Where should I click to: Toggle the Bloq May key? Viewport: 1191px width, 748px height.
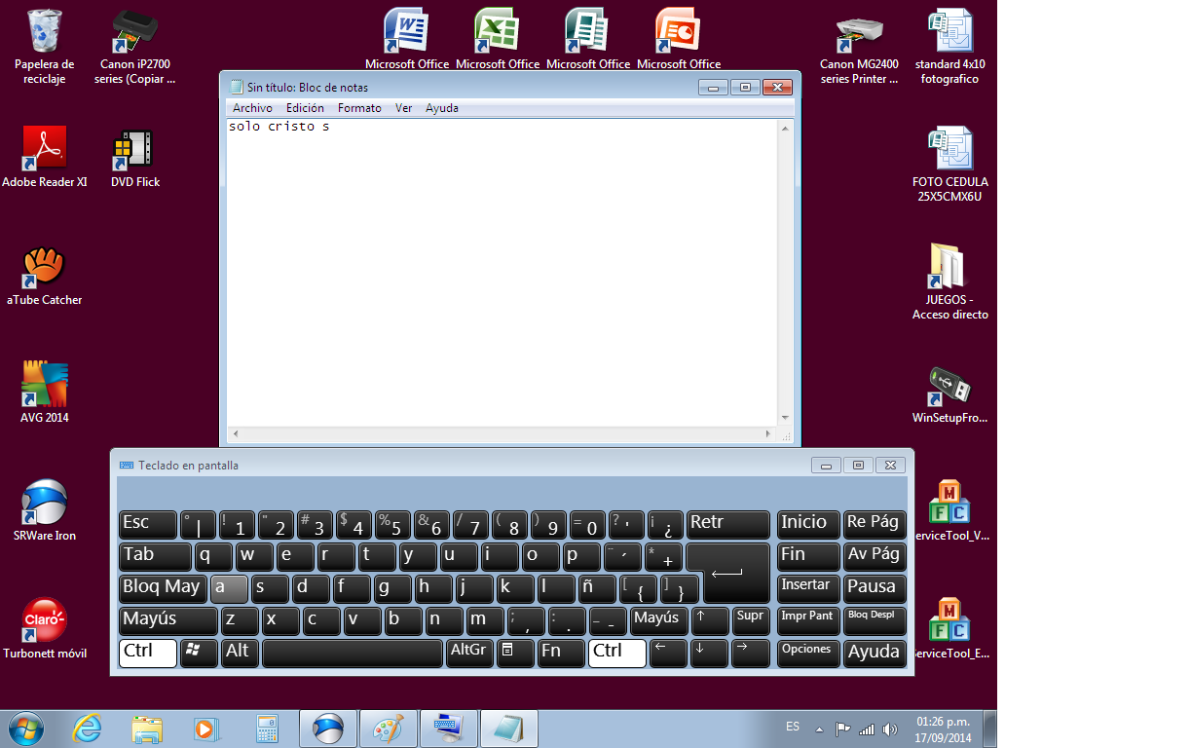coord(162,587)
